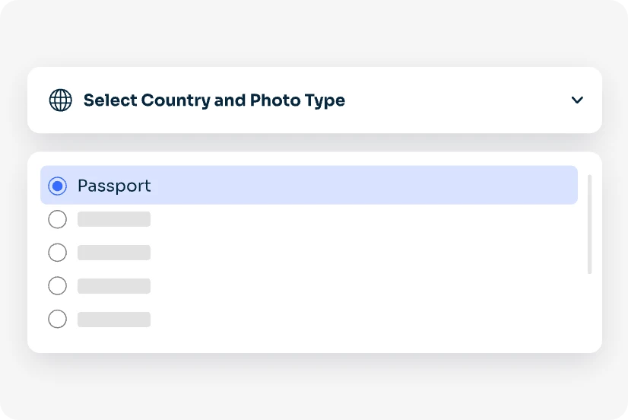Click the "Select Country and Photo Type" heading
Viewport: 628px width, 420px height.
tap(214, 100)
